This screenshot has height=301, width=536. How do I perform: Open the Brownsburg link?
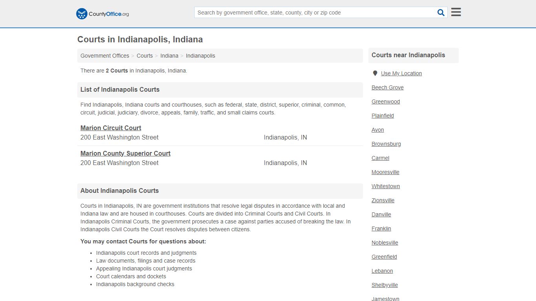pyautogui.click(x=386, y=144)
